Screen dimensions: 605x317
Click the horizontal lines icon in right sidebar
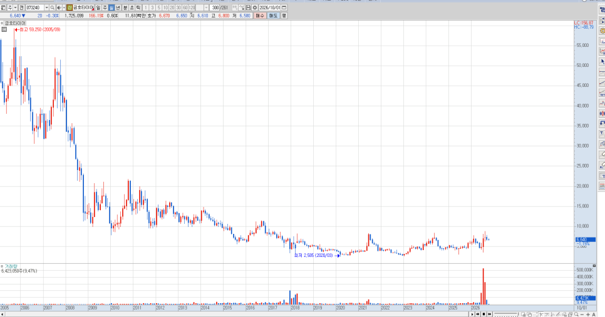tap(602, 186)
